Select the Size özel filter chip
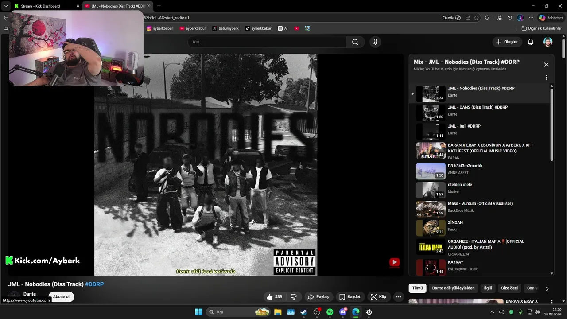The height and width of the screenshot is (319, 567). 509,288
